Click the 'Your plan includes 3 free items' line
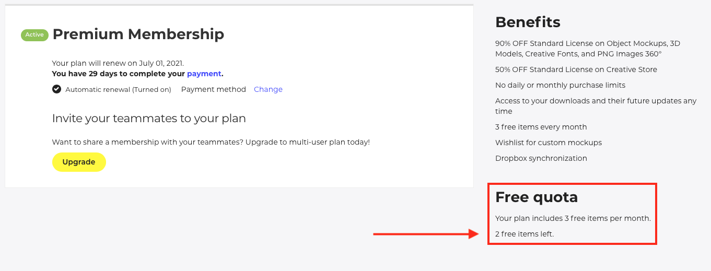This screenshot has height=271, width=711. tap(573, 218)
